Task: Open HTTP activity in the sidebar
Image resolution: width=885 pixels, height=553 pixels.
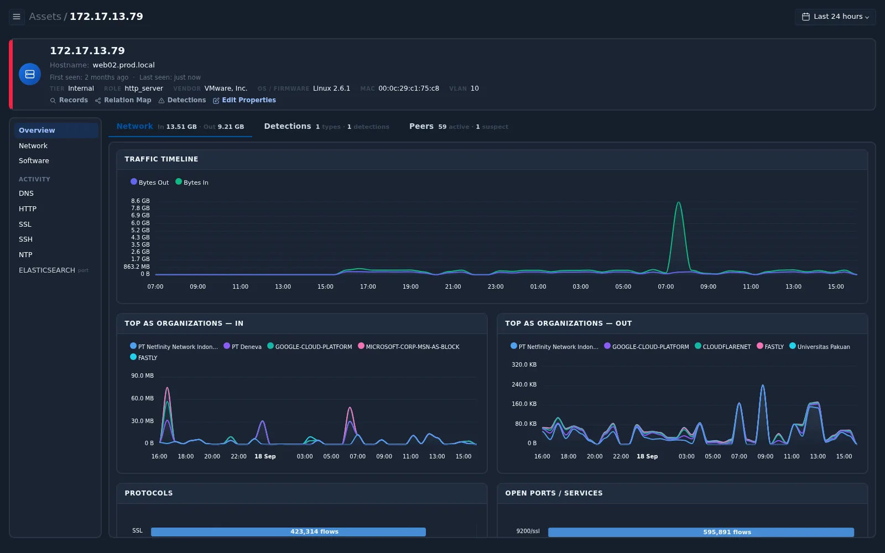Action: coord(56,209)
